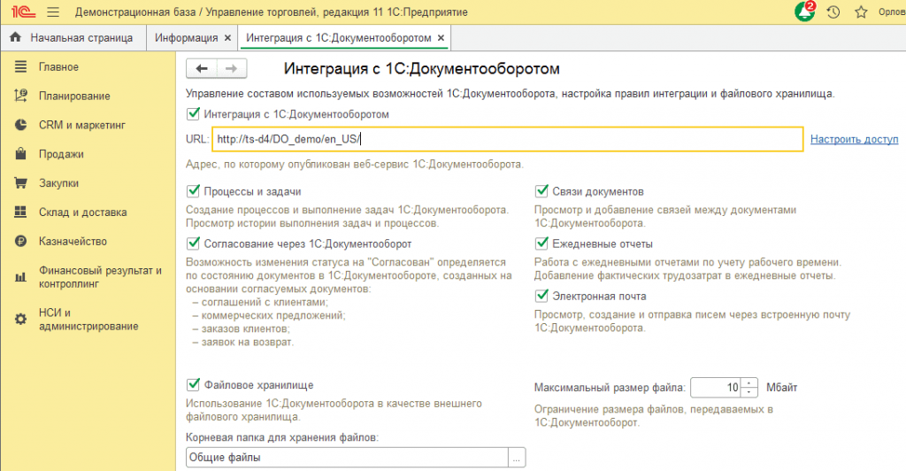
Task: Open Главное section in sidebar
Action: [58, 67]
